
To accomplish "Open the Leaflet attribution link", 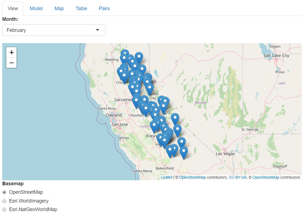I will click(x=166, y=177).
